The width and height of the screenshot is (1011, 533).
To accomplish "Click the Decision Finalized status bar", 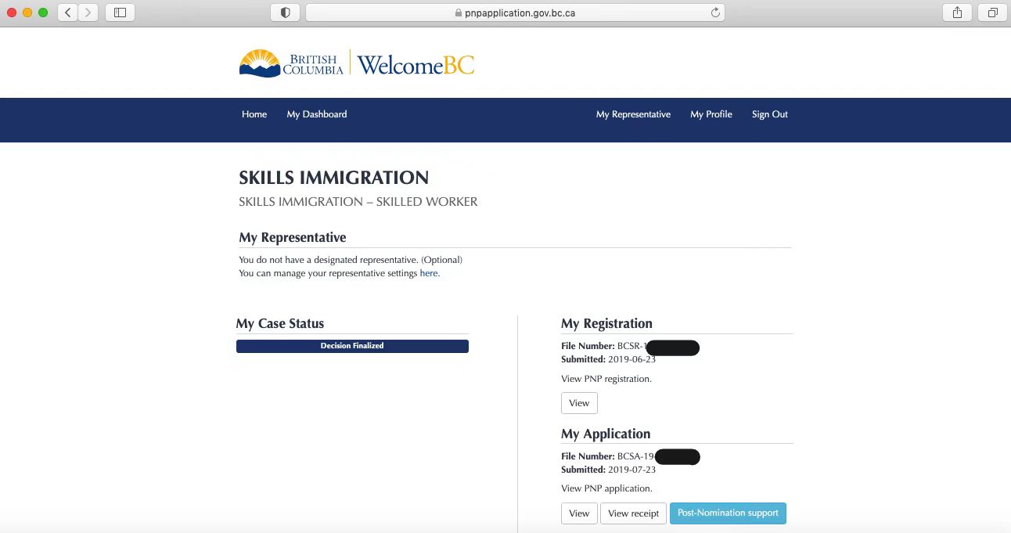I will pos(352,346).
